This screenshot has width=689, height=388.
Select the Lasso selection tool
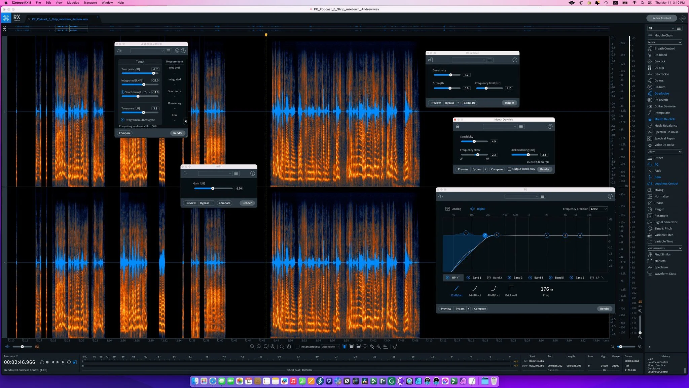[x=365, y=347]
